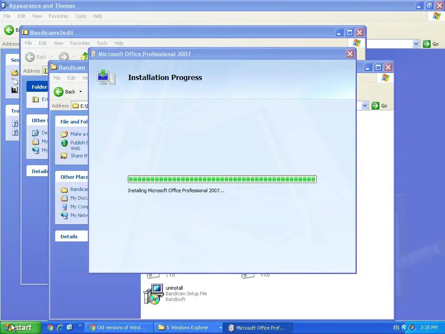This screenshot has width=445, height=334.
Task: Open Favorites menu in Appearance and Themes
Action: (59, 16)
